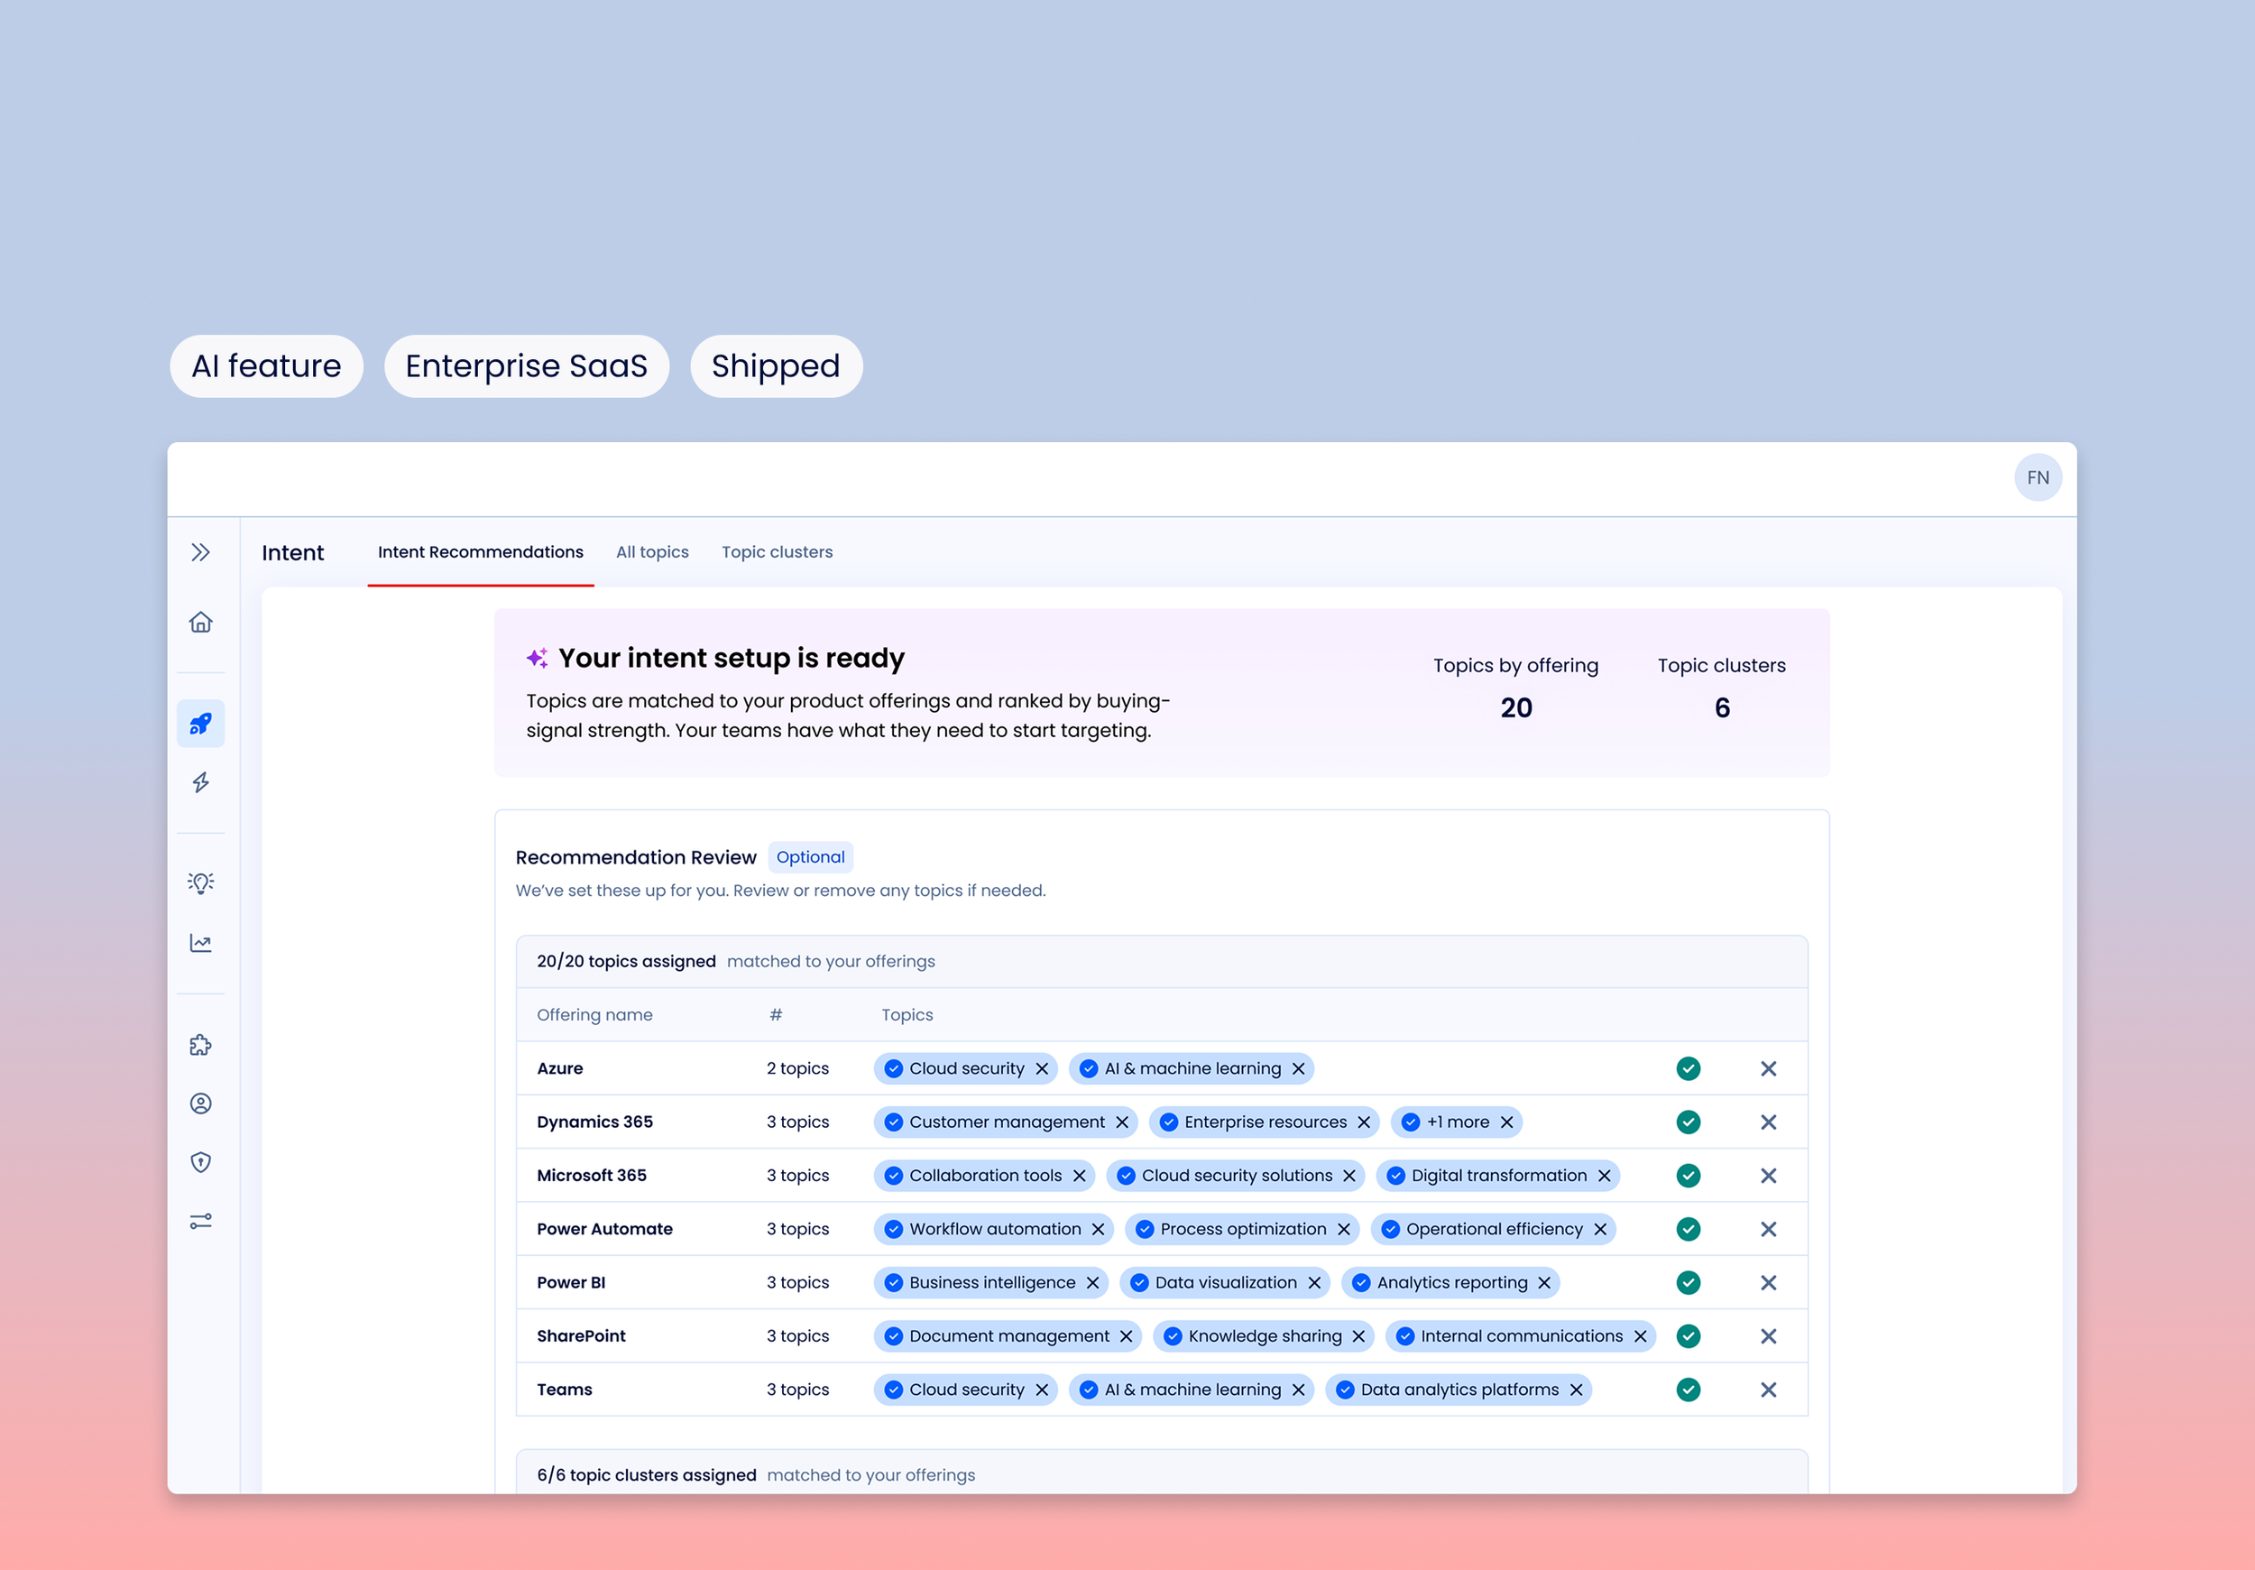Image resolution: width=2255 pixels, height=1570 pixels.
Task: Remove the entire Teams offering row
Action: (1768, 1390)
